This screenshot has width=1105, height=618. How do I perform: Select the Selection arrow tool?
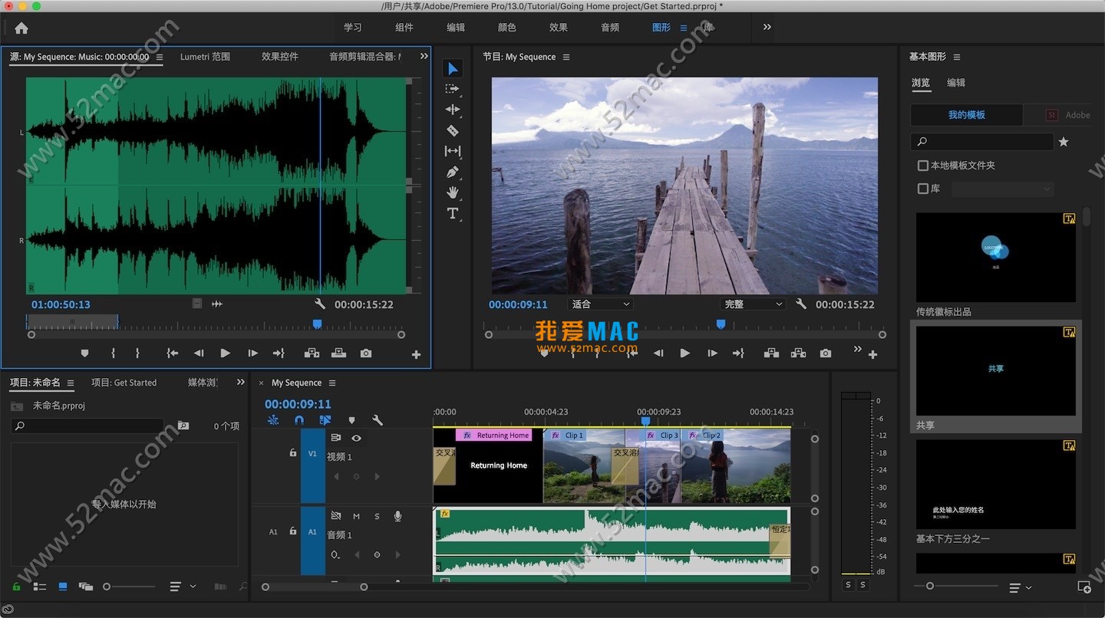(453, 69)
